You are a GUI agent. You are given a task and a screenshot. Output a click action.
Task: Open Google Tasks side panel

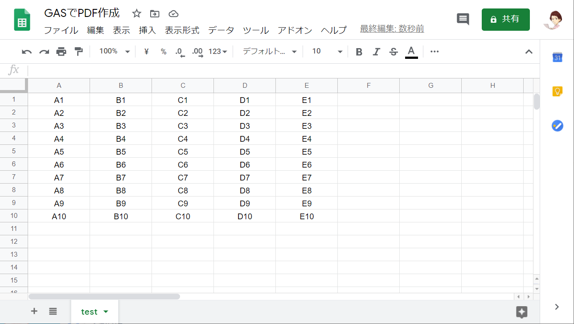(558, 126)
